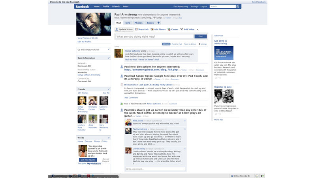Click Logout in the header
Image resolution: width=316 pixels, height=178 pixels.
tap(203, 6)
